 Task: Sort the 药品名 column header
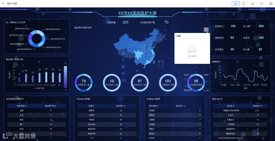pos(234,106)
